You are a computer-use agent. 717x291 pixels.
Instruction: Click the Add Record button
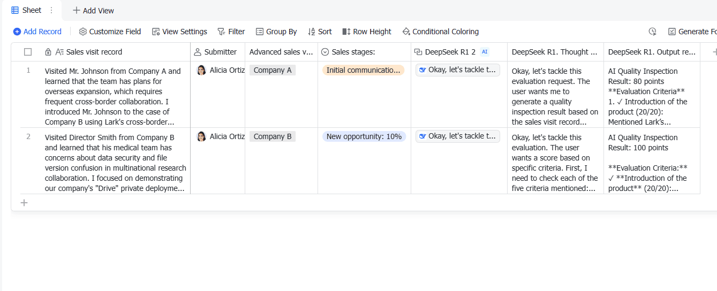[x=37, y=32]
